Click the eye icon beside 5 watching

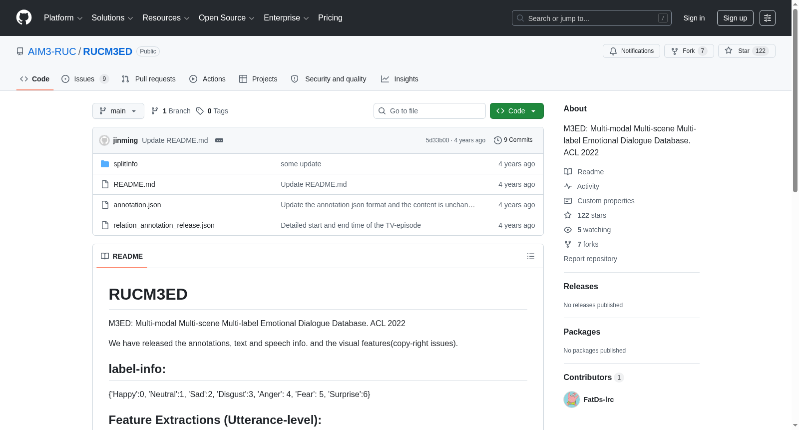[568, 230]
